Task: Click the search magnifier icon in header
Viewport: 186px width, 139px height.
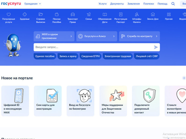Action: point(173,4)
